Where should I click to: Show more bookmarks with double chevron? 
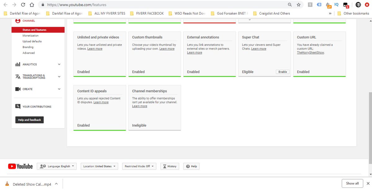[x=330, y=13]
